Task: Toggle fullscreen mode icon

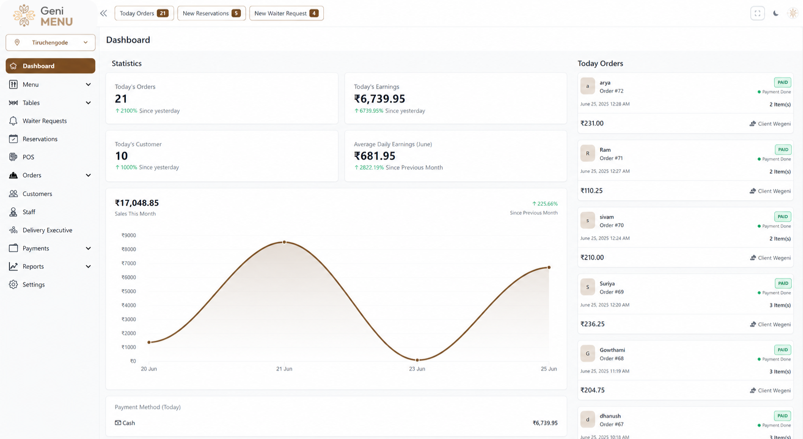Action: (758, 13)
